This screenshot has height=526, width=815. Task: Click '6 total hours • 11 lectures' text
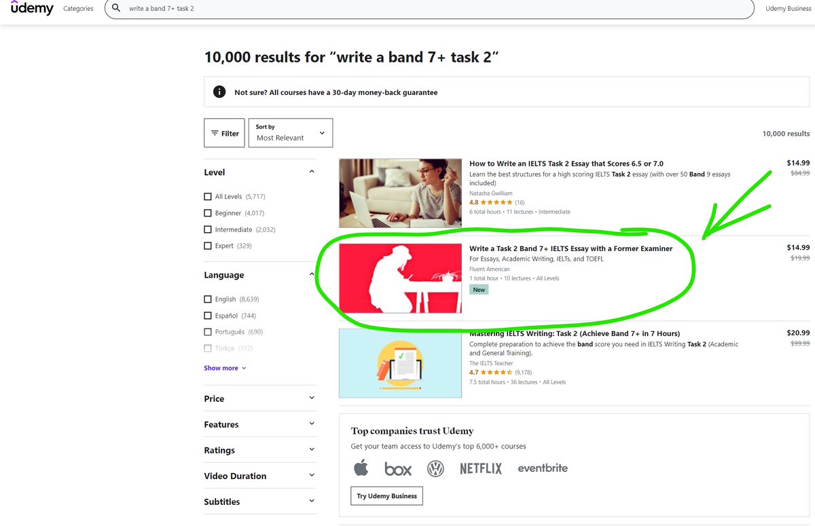[x=501, y=212]
